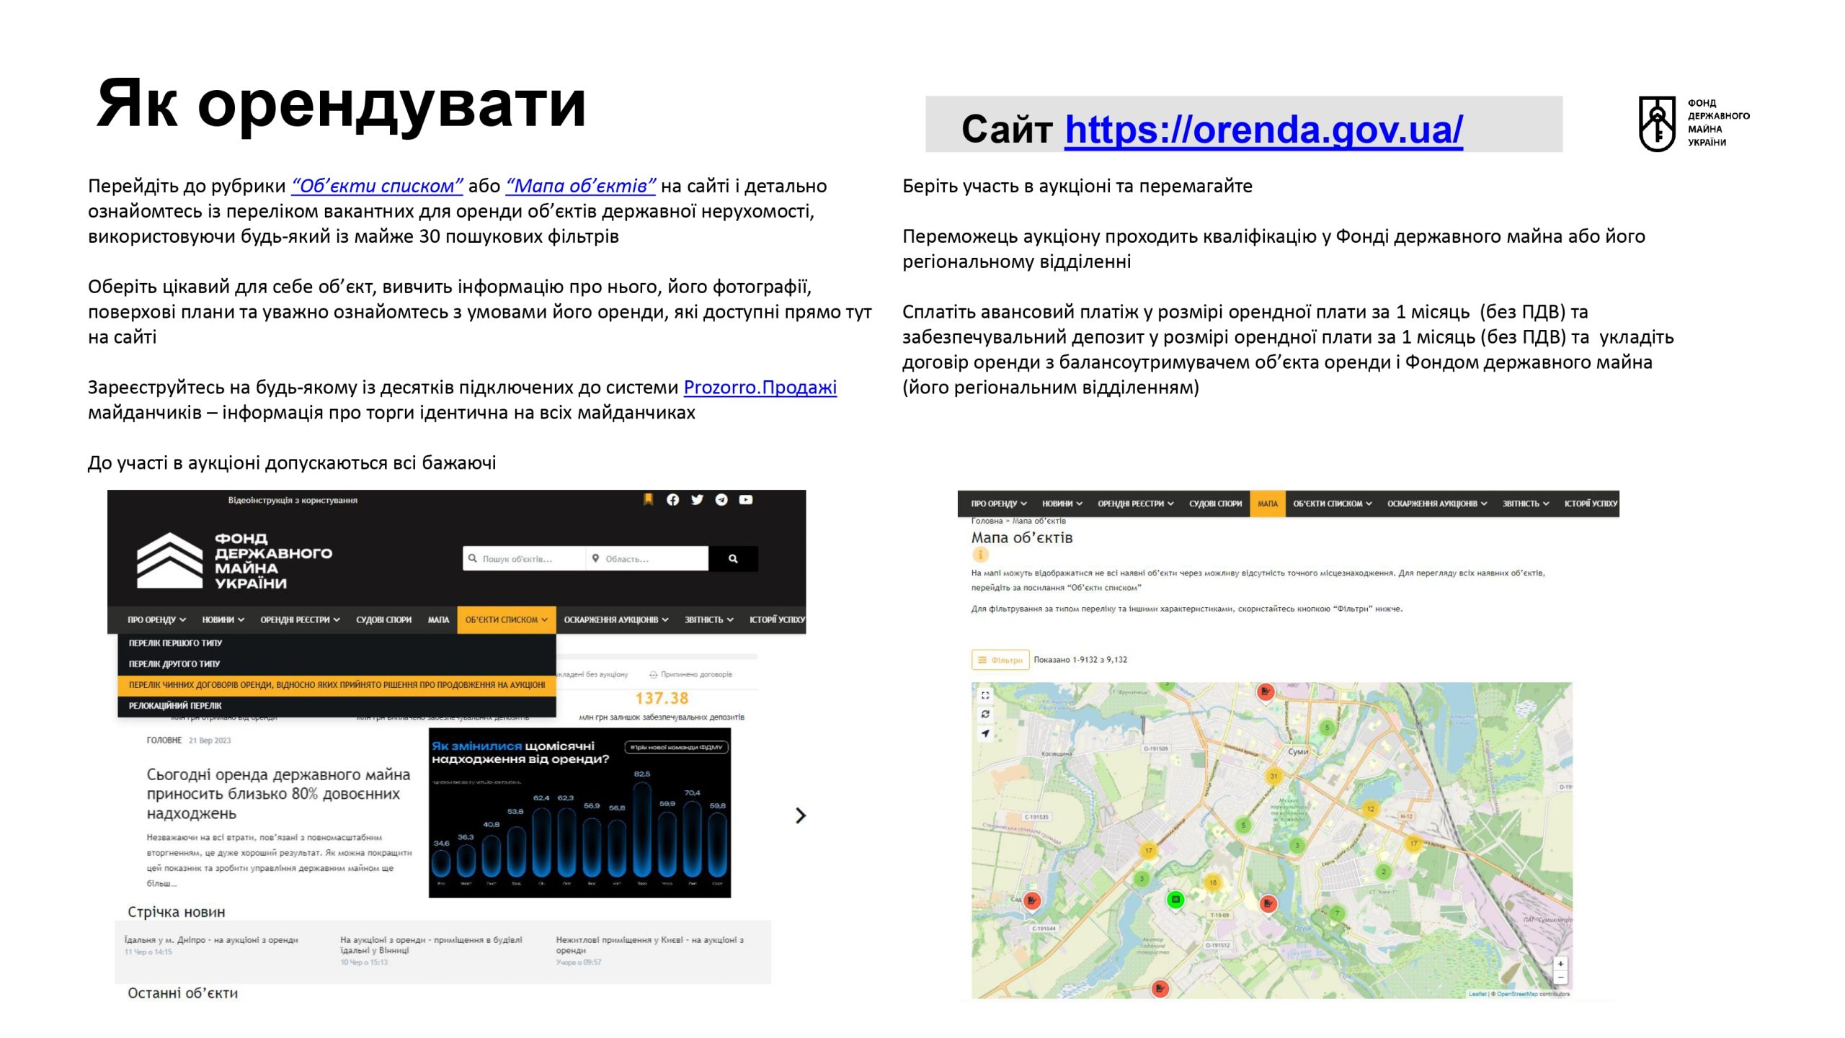The width and height of the screenshot is (1845, 1038).
Task: Click the black magnifier search button
Action: tap(733, 558)
